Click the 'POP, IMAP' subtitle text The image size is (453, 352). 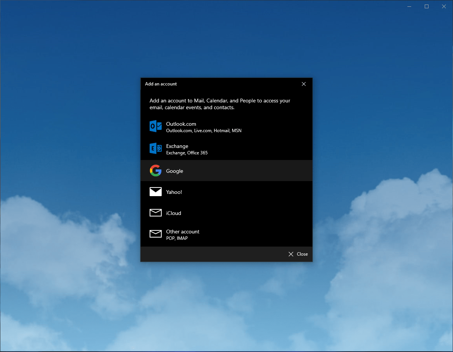[177, 238]
